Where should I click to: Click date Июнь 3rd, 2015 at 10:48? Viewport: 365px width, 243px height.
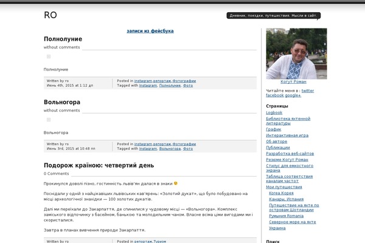click(71, 149)
